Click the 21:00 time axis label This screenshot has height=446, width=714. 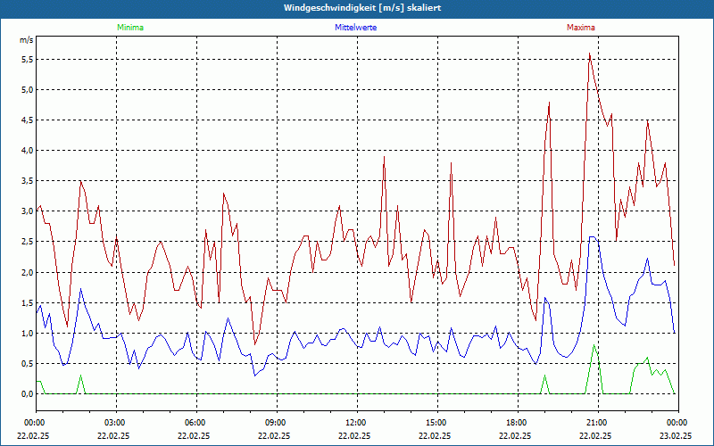tap(597, 423)
